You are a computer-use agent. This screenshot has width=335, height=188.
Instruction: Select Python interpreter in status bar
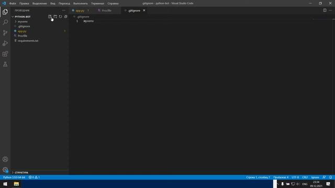pyautogui.click(x=14, y=177)
